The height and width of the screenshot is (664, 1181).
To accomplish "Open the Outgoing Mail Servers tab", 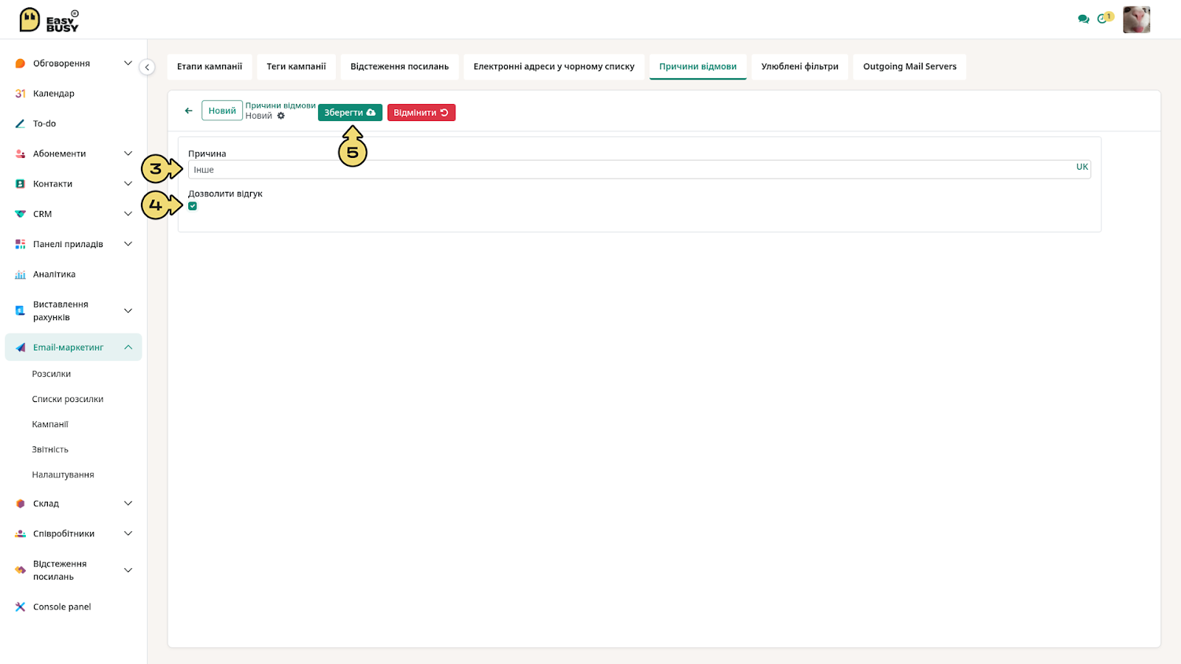I will coord(909,66).
